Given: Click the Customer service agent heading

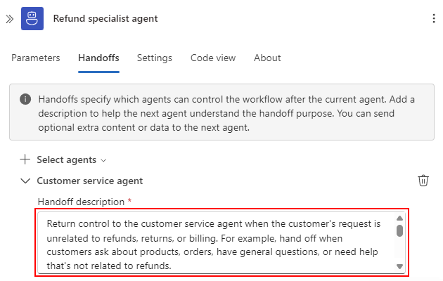Looking at the screenshot, I should [x=90, y=181].
